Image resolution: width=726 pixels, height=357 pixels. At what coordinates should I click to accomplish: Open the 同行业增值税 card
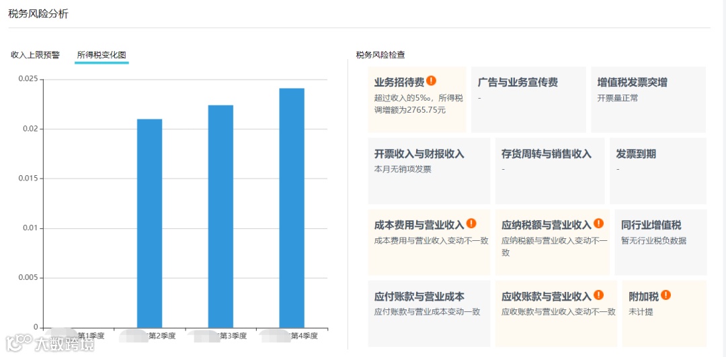click(661, 242)
